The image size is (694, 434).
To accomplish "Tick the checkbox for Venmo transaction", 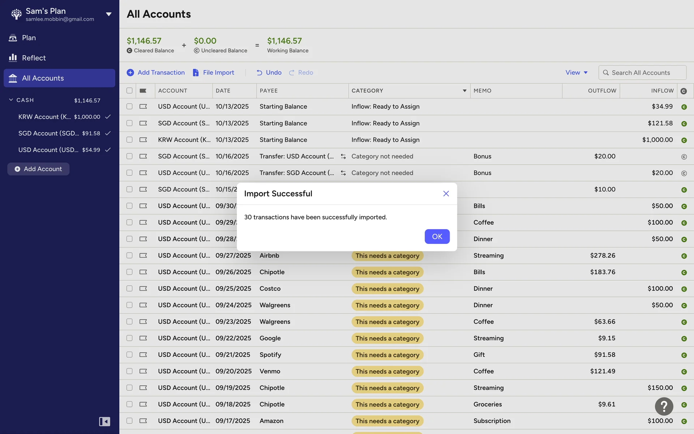I will click(129, 371).
